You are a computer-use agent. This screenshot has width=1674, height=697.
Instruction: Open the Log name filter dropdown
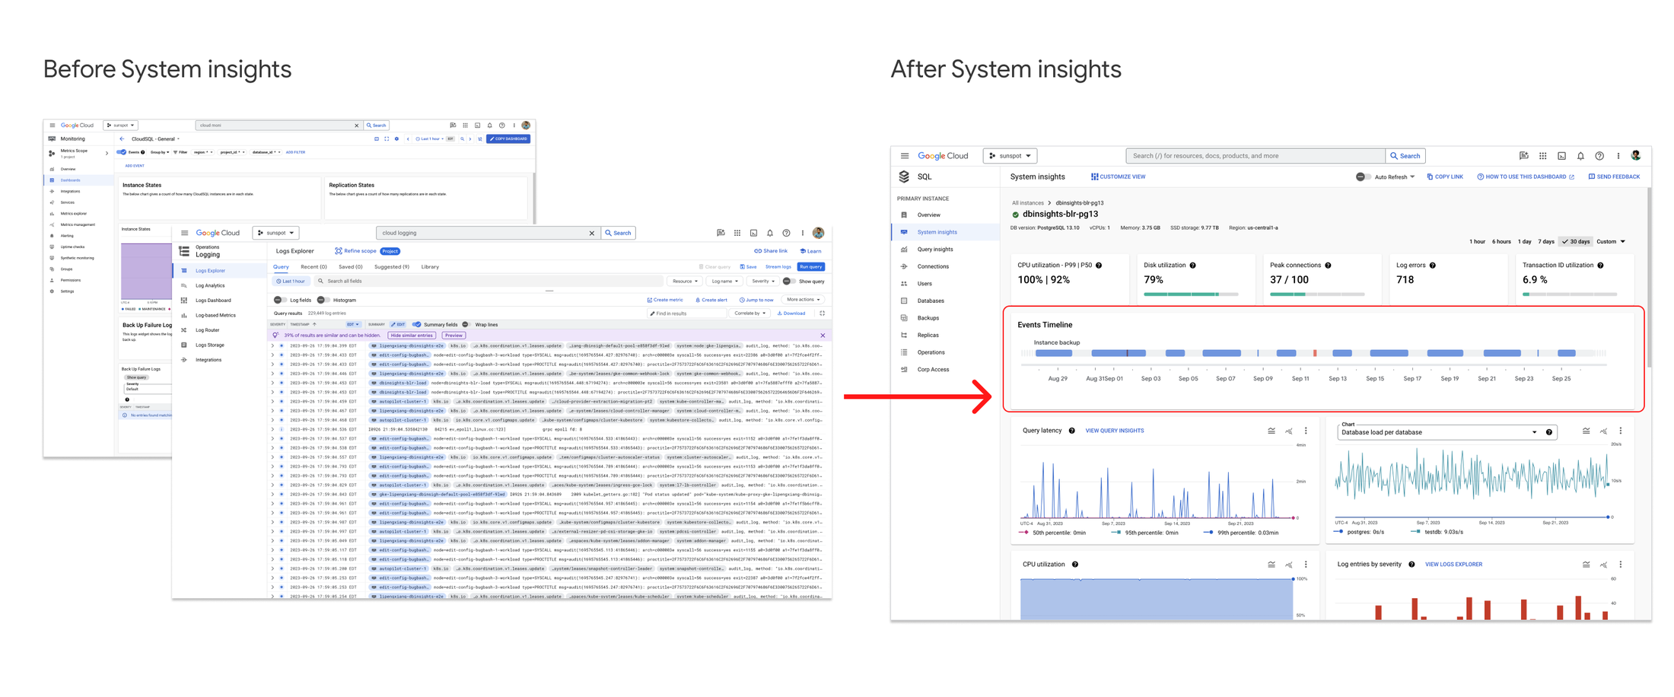[725, 282]
